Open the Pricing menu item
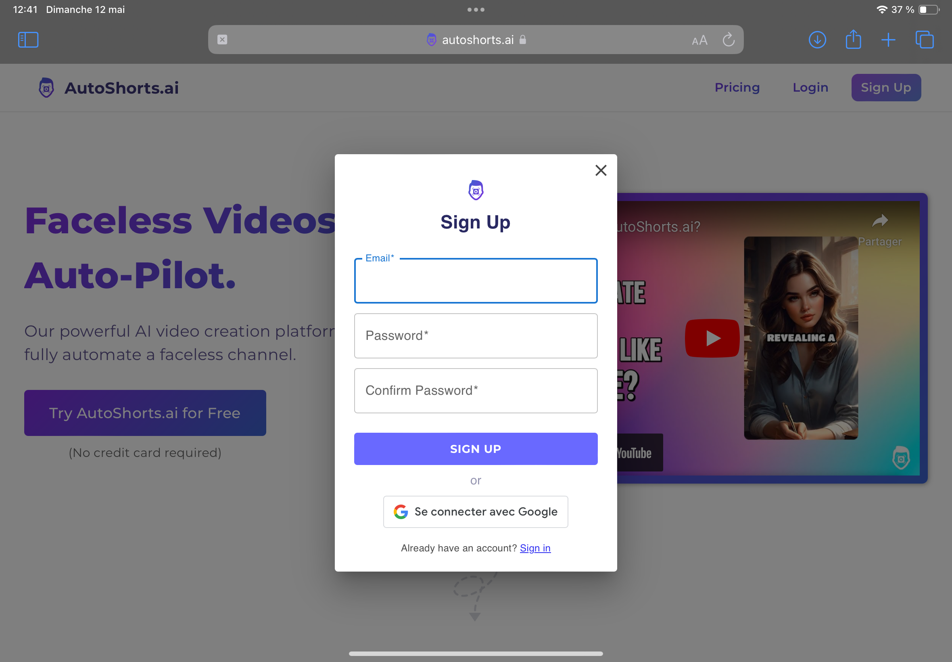The height and width of the screenshot is (662, 952). tap(737, 87)
